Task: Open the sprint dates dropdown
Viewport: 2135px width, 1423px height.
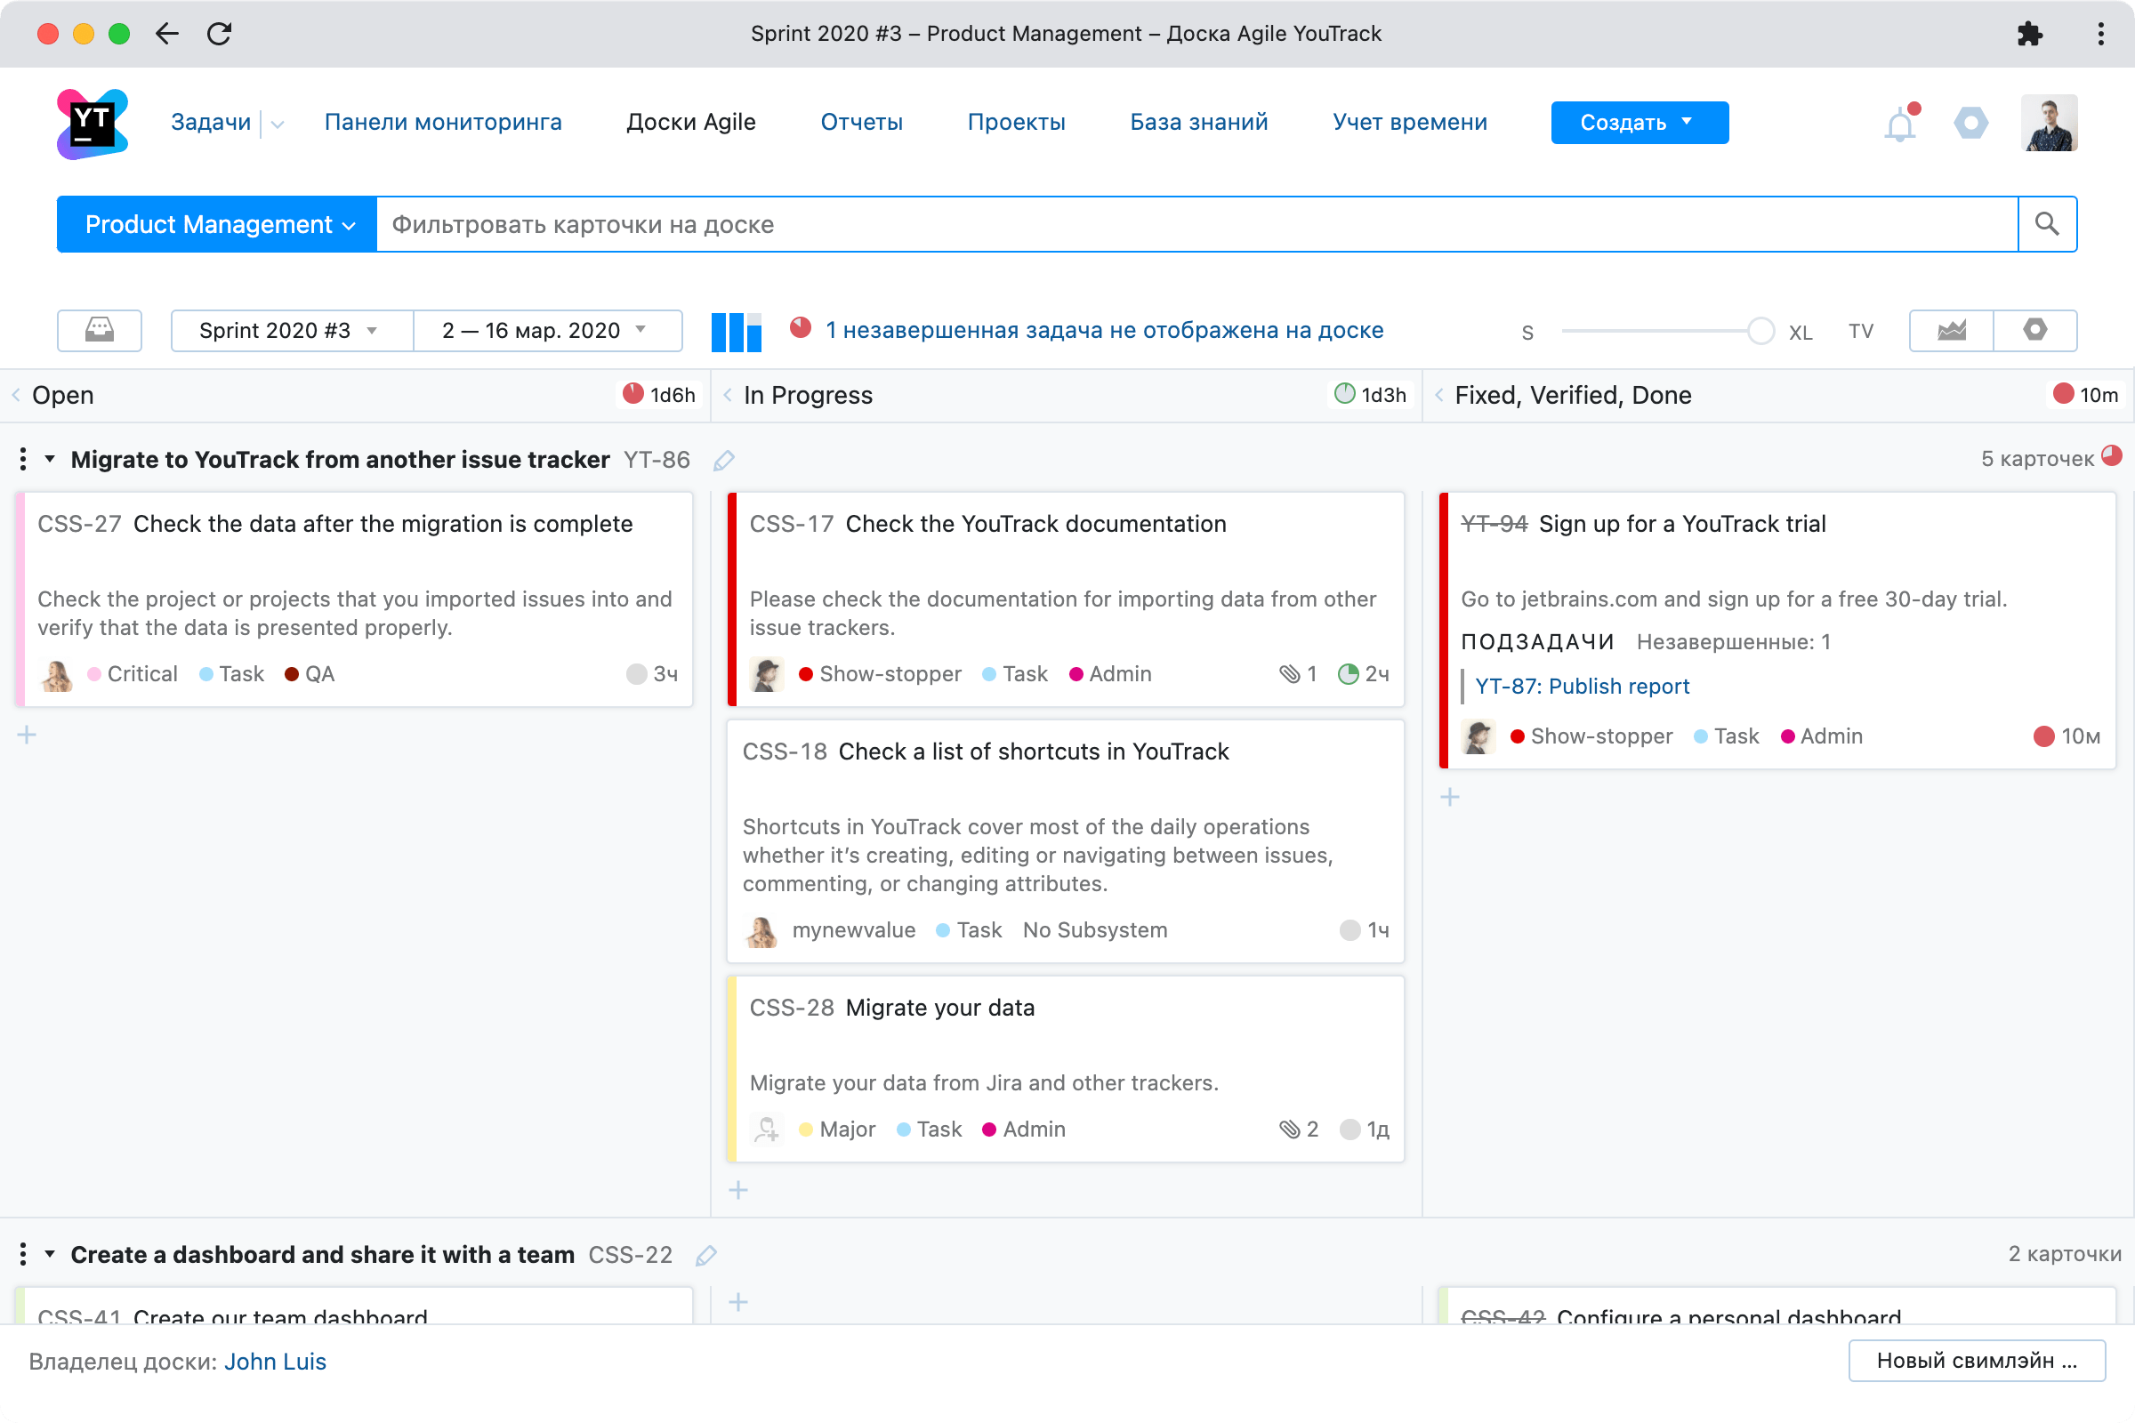Action: (x=547, y=330)
